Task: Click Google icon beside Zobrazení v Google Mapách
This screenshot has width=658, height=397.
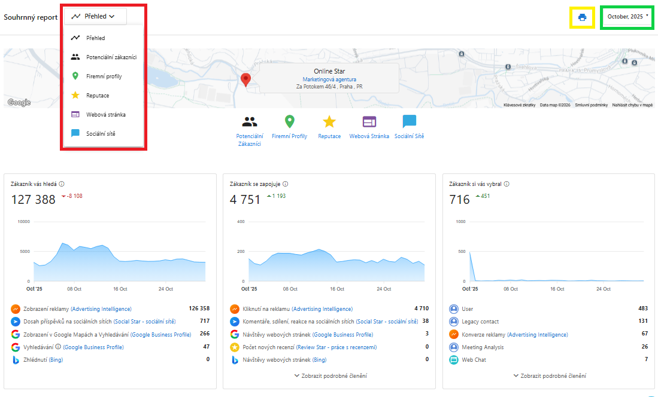Action: [x=16, y=335]
